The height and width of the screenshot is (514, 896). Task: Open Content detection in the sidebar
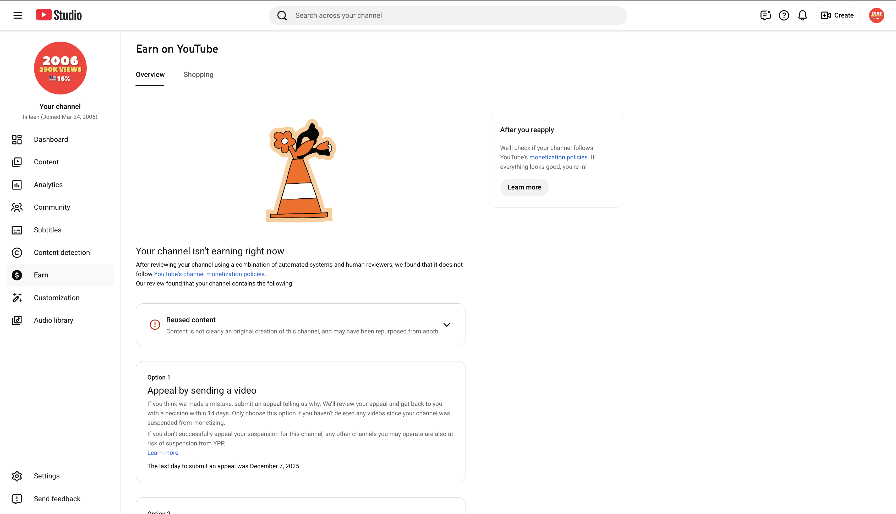click(x=60, y=253)
